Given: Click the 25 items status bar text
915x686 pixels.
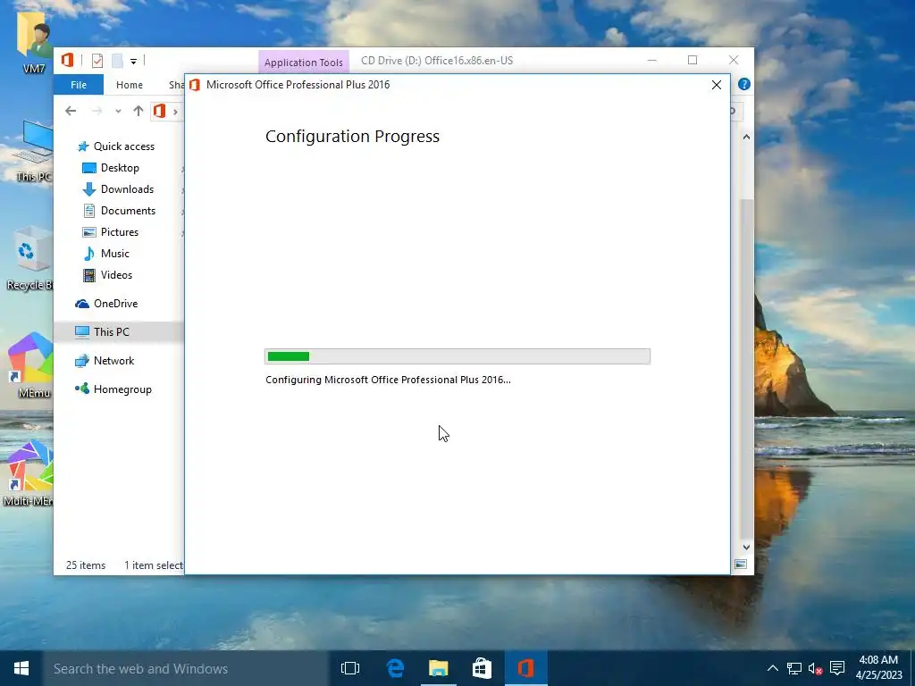Looking at the screenshot, I should tap(86, 565).
